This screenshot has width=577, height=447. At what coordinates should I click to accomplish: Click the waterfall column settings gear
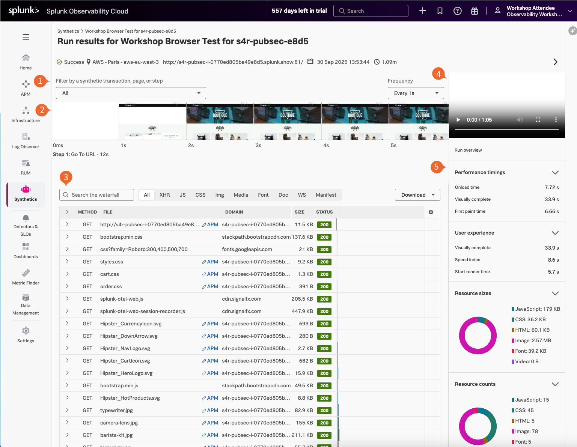pyautogui.click(x=431, y=212)
